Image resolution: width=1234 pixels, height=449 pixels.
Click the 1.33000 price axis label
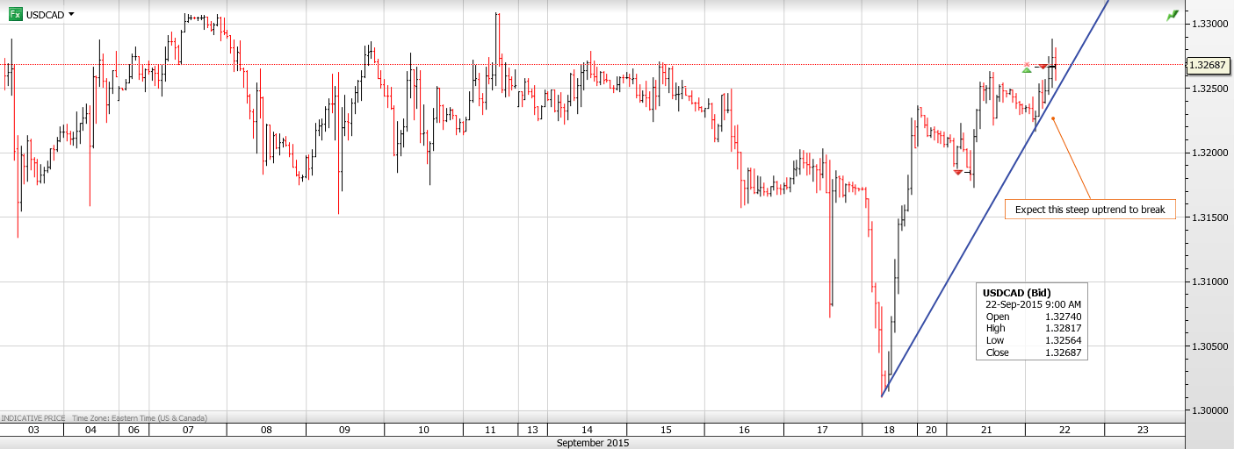[x=1208, y=24]
